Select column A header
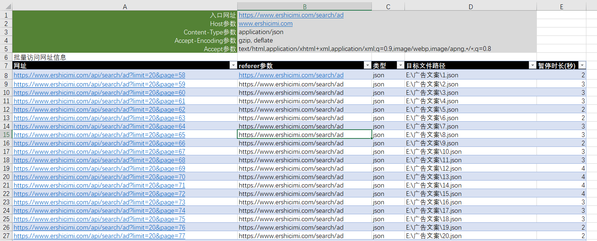 click(125, 7)
